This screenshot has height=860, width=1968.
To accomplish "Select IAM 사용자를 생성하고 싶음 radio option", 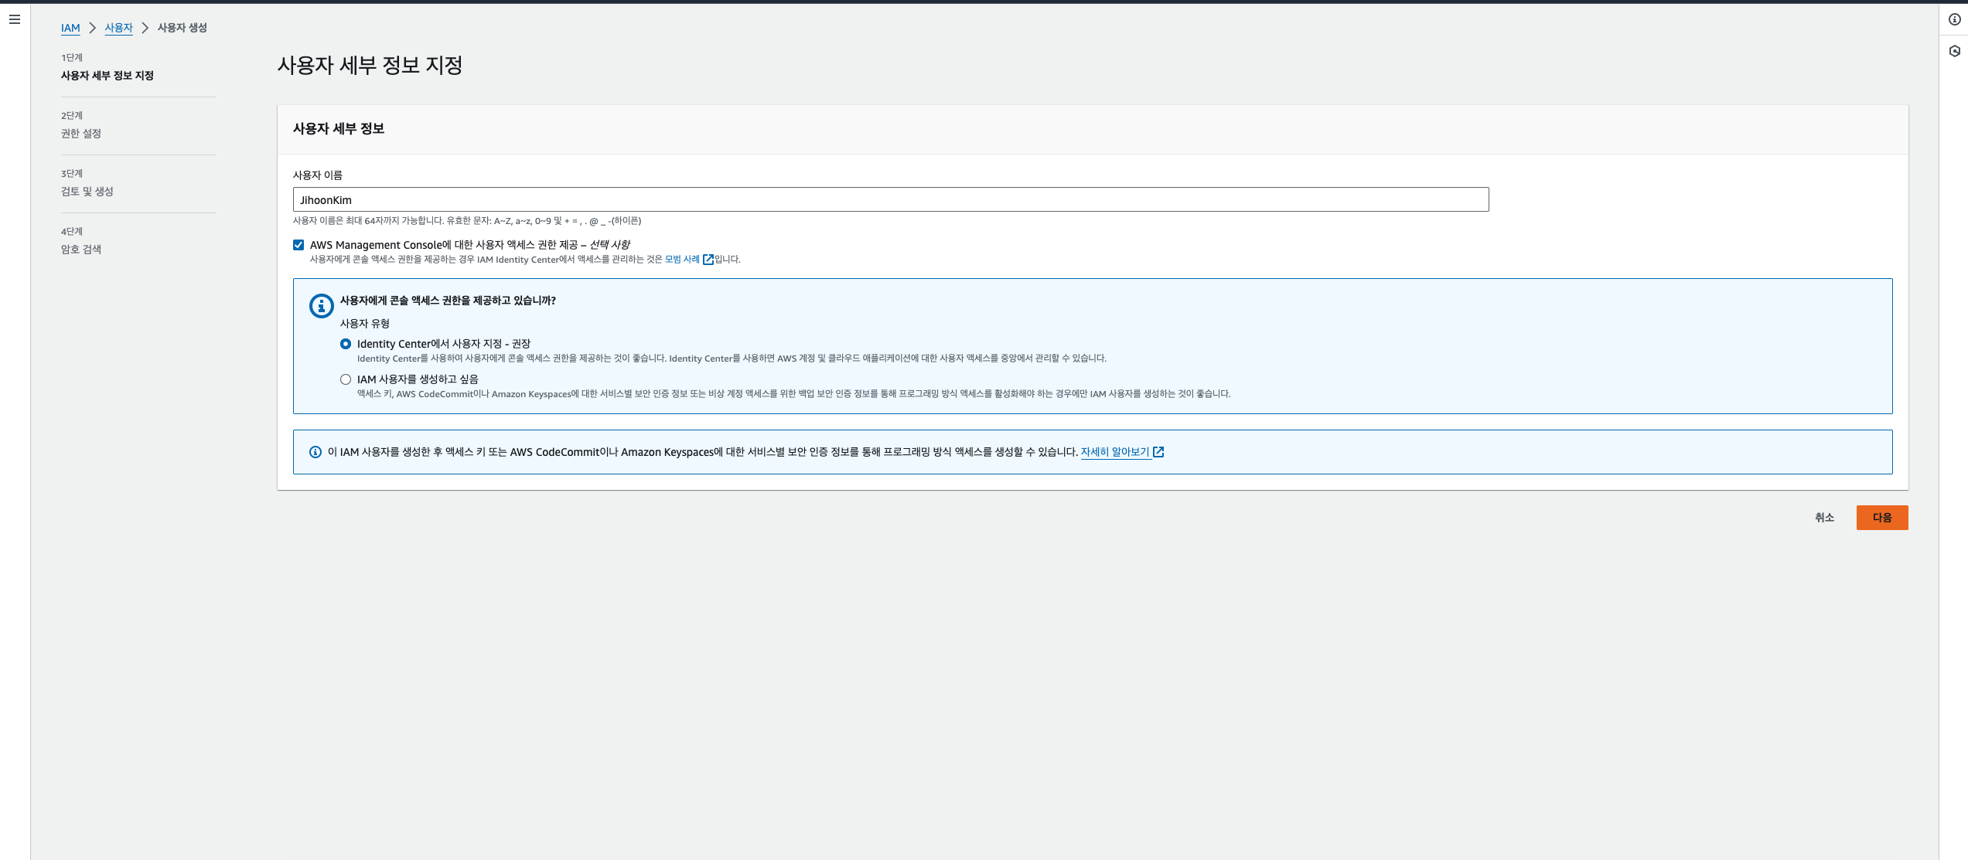I will coord(346,379).
